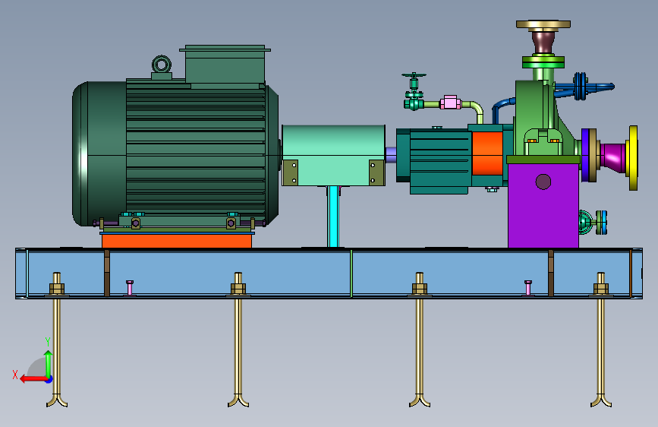The image size is (658, 427).
Task: Select the light green coupling guard
Action: (334, 155)
